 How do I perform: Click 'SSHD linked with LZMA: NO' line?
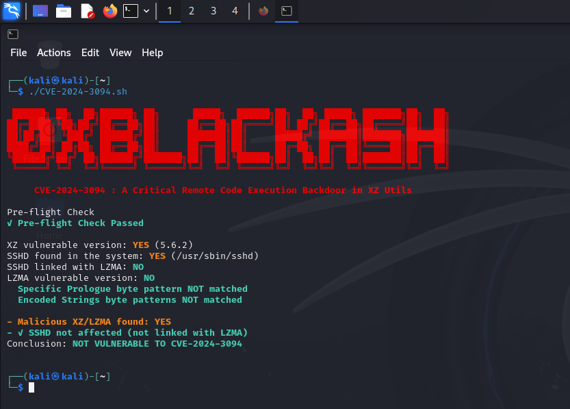pos(75,267)
